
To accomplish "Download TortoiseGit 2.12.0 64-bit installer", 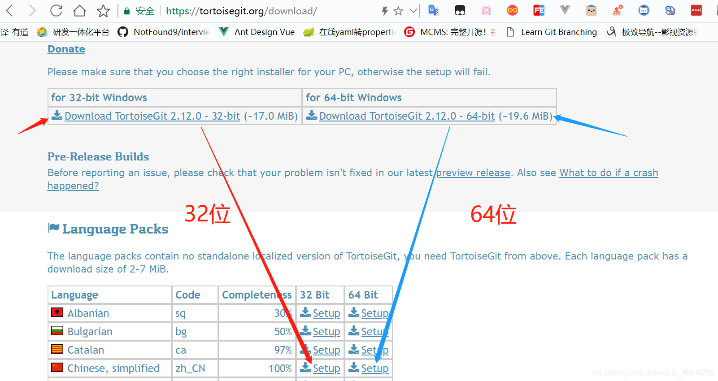I will 407,116.
